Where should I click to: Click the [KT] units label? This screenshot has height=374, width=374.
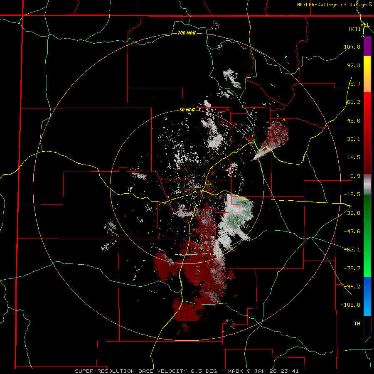(355, 29)
